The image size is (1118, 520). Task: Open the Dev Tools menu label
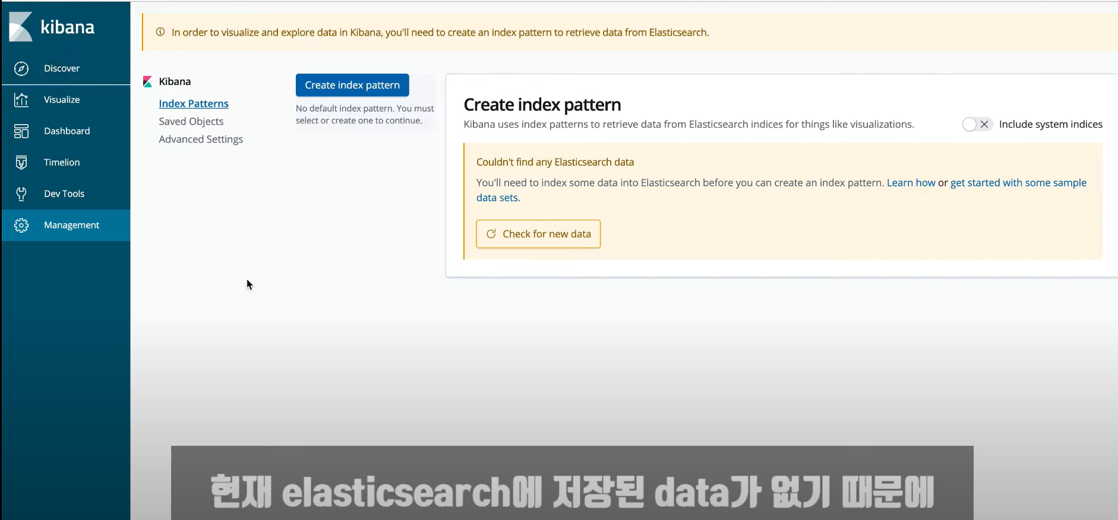click(x=64, y=194)
